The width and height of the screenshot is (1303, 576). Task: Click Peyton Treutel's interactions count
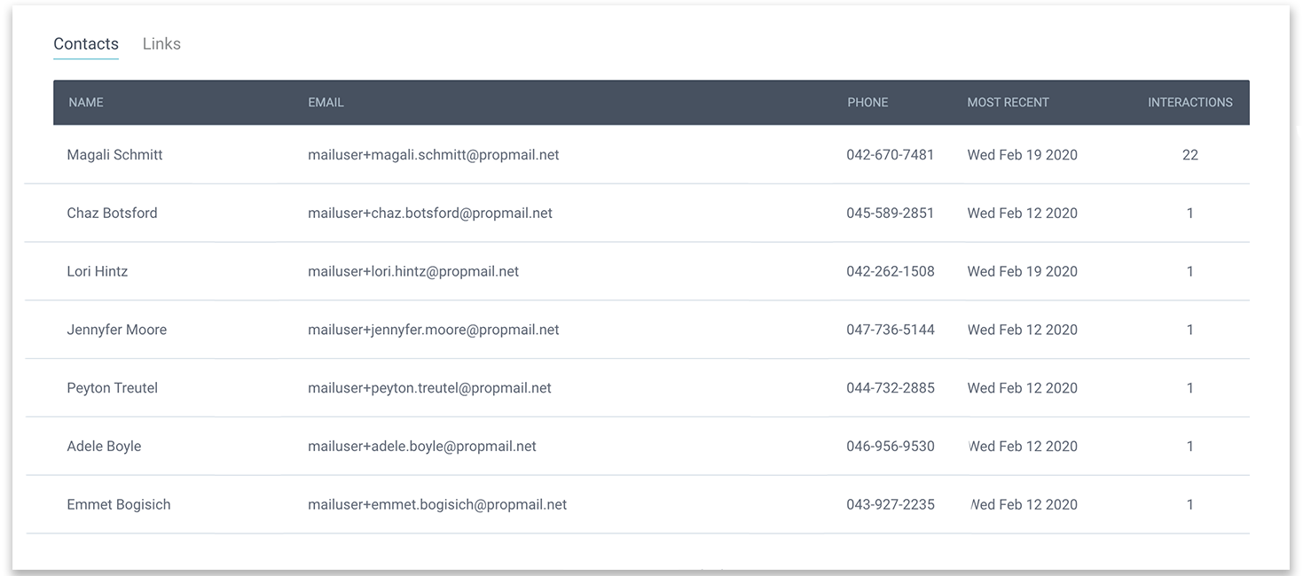pos(1190,388)
